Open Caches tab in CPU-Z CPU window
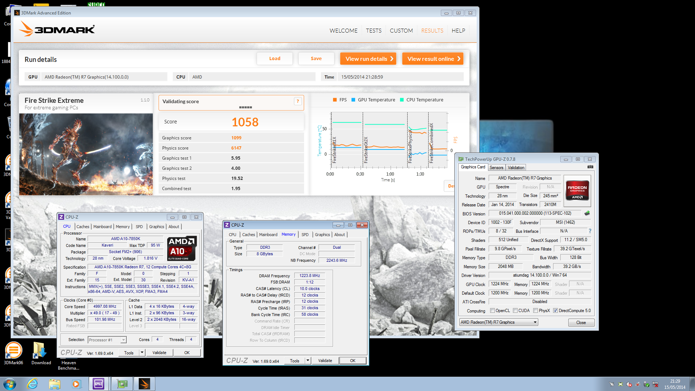The image size is (695, 391). pyautogui.click(x=83, y=227)
